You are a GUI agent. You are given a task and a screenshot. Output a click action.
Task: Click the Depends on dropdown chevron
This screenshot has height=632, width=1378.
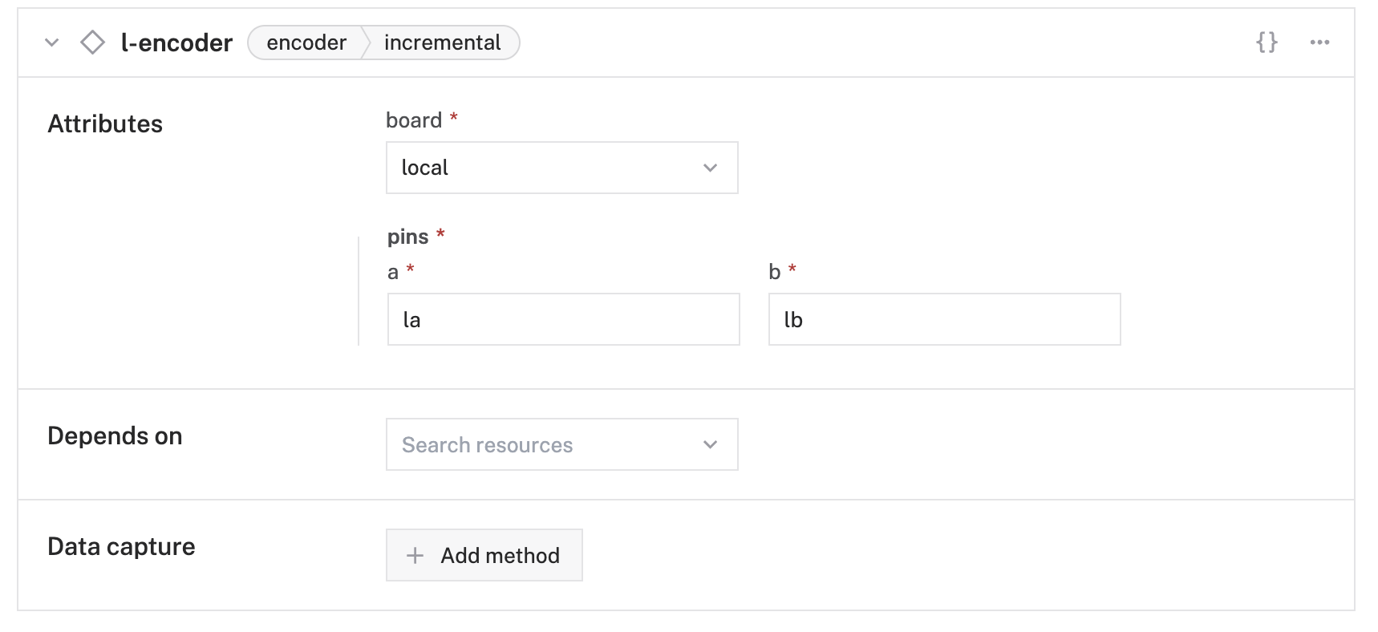(x=710, y=444)
